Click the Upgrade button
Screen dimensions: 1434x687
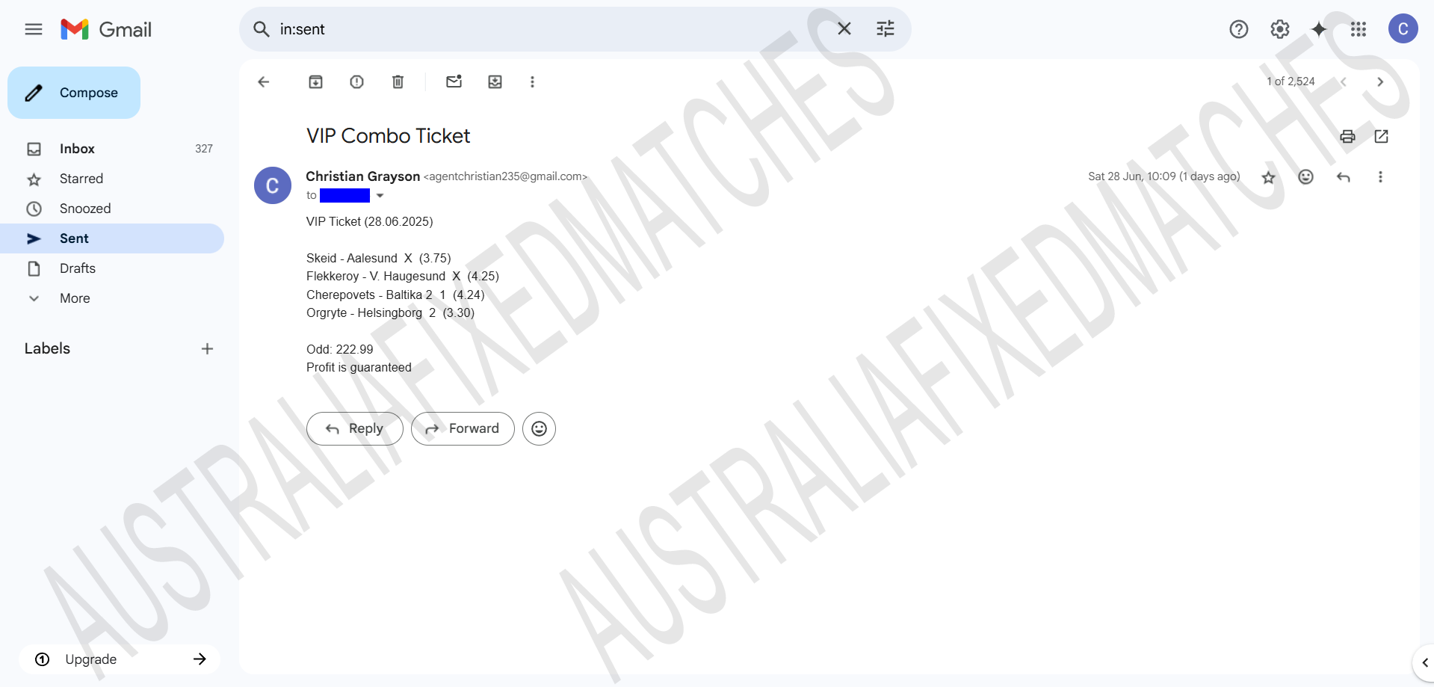point(120,659)
